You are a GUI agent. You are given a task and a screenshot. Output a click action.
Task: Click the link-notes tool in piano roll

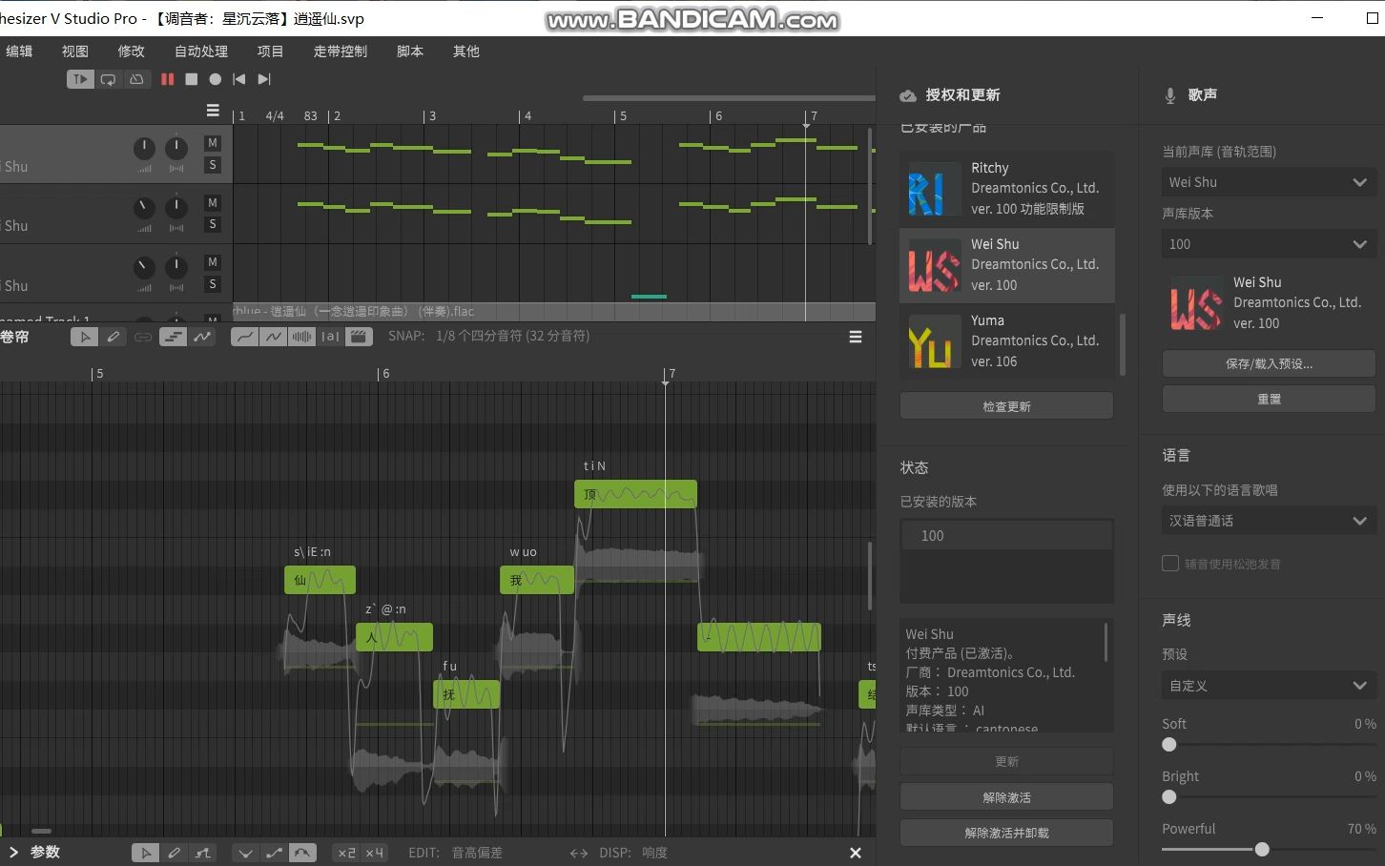[x=143, y=337]
